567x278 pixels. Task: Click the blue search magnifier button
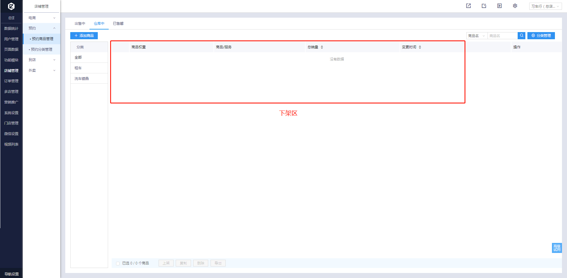(x=522, y=36)
